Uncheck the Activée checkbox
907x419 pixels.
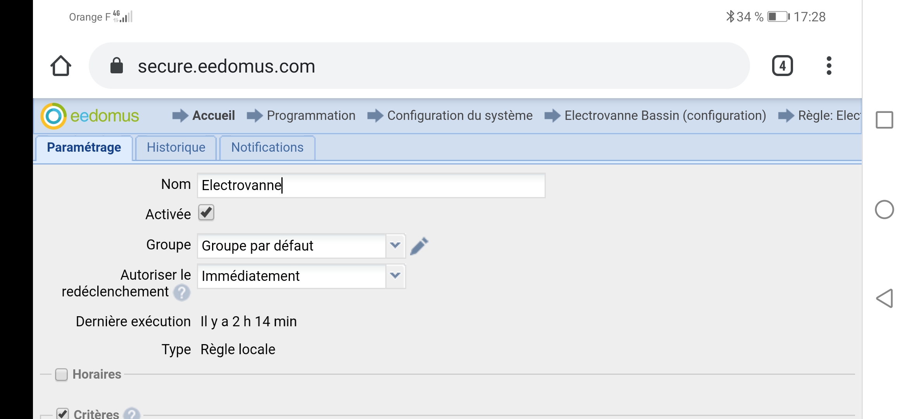pos(206,213)
